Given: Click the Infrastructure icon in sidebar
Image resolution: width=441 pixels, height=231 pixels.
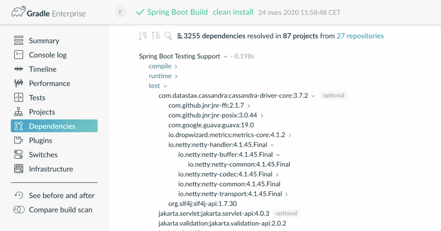Looking at the screenshot, I should [19, 169].
